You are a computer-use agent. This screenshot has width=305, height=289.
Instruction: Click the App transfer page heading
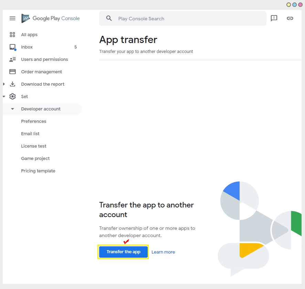coord(128,40)
